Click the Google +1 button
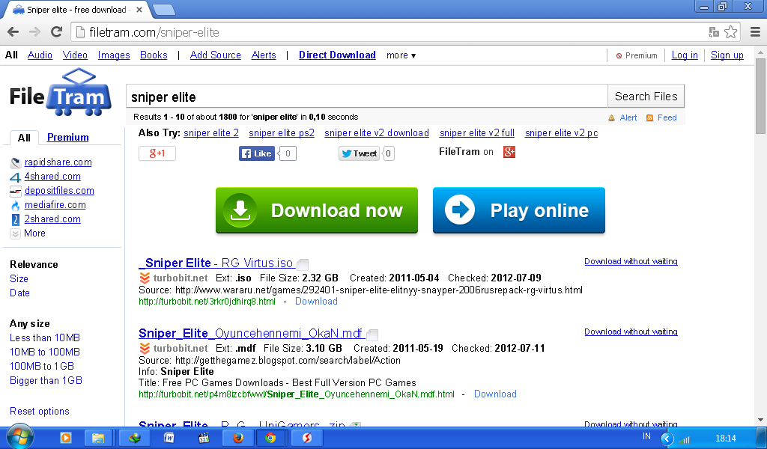Screen dimensions: 767x449 click(157, 153)
